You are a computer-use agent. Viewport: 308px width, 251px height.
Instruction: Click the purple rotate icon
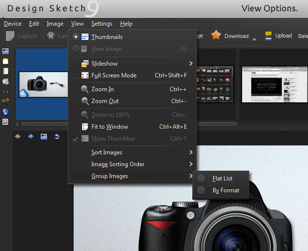[x=56, y=136]
